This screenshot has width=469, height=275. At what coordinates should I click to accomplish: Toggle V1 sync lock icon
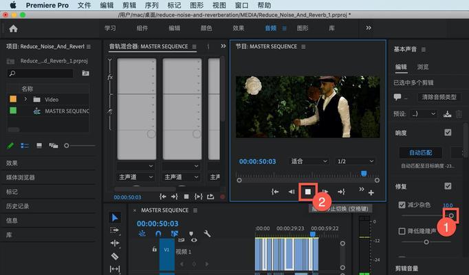point(182,240)
